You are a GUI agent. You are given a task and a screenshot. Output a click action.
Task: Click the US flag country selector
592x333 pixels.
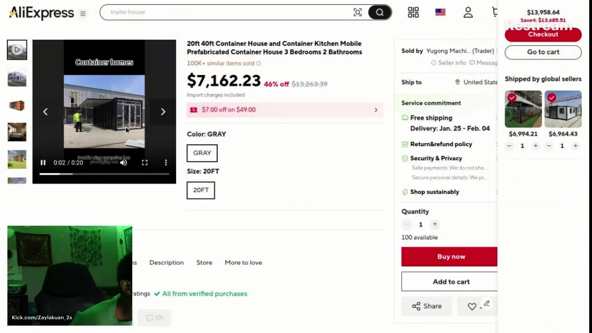(440, 12)
